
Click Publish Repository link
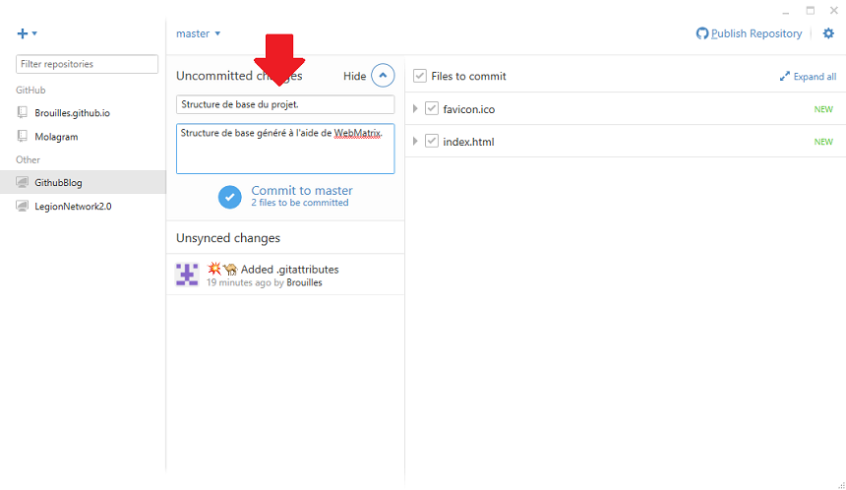click(x=755, y=33)
